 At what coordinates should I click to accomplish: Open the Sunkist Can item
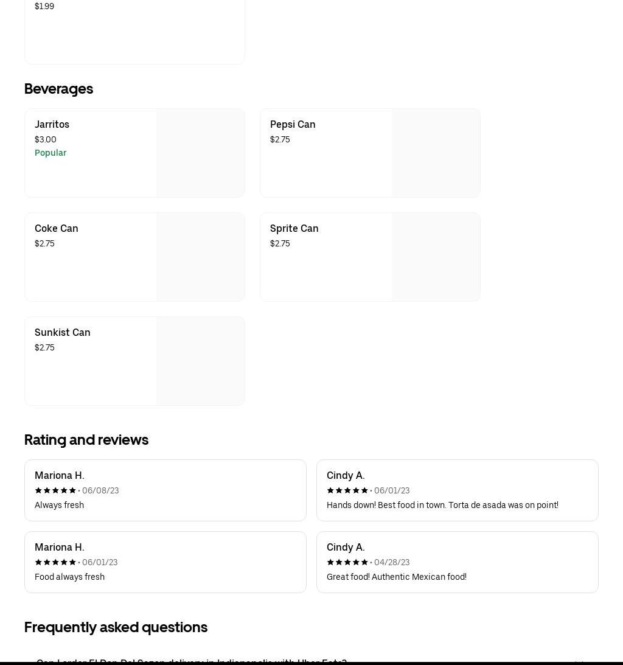(134, 361)
